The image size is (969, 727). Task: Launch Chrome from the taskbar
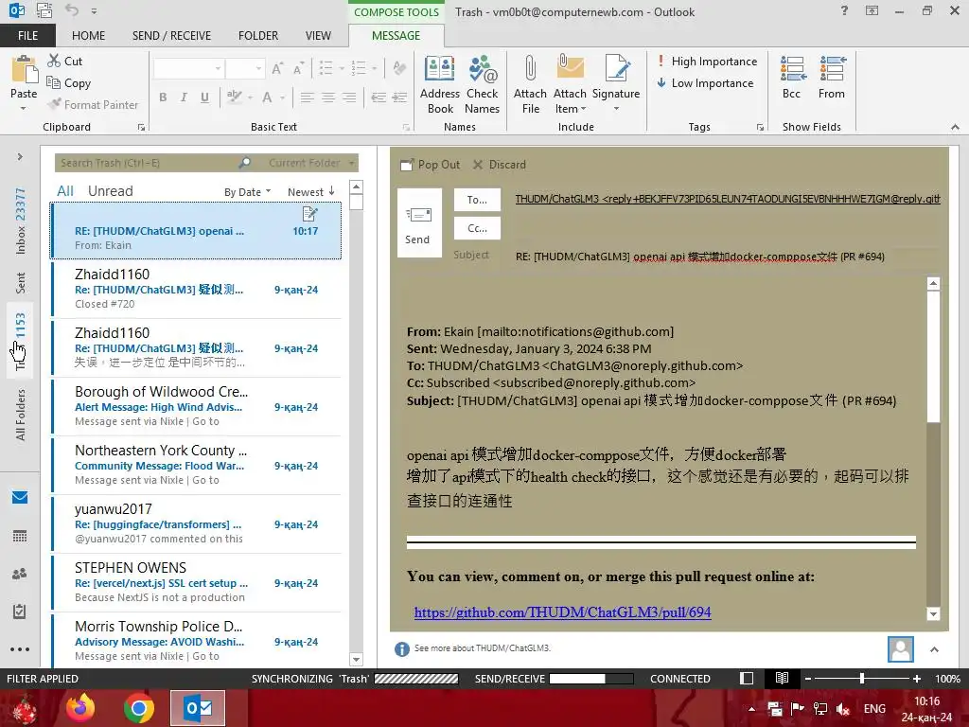pos(138,708)
